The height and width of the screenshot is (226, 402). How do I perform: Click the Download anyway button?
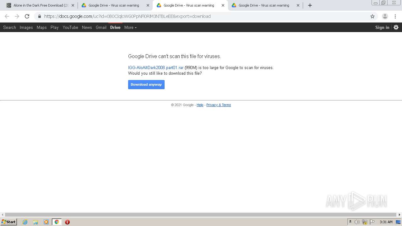pos(146,84)
